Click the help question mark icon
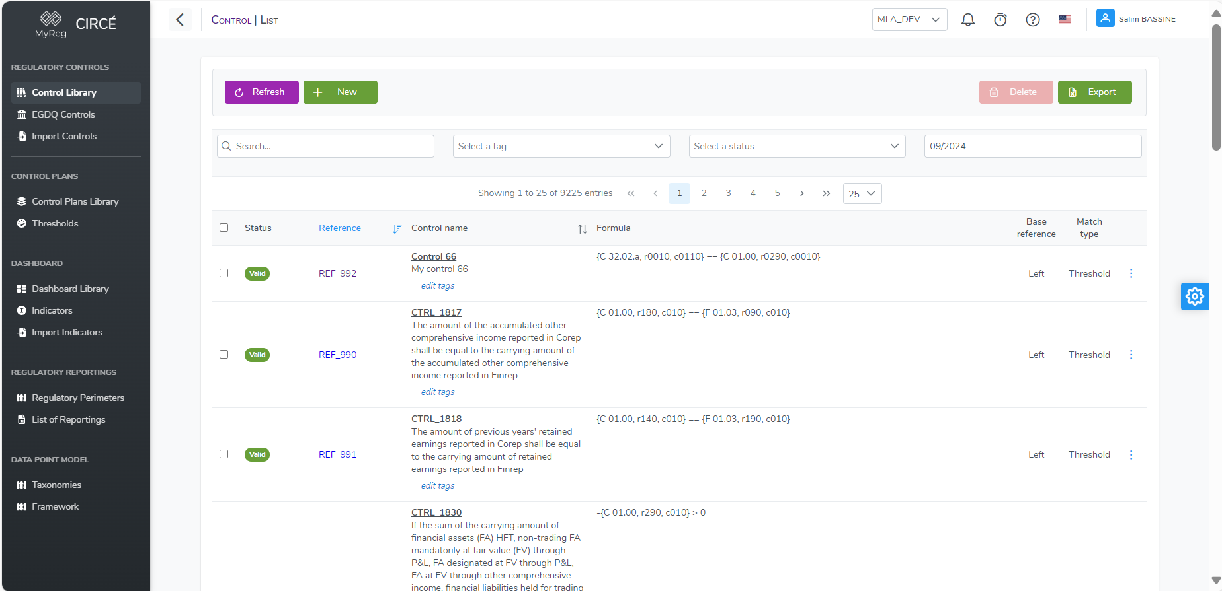Viewport: 1222px width, 591px height. 1032,20
